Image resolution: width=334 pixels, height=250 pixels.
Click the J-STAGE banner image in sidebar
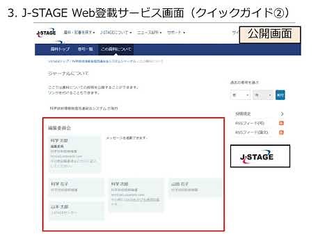pyautogui.click(x=260, y=156)
